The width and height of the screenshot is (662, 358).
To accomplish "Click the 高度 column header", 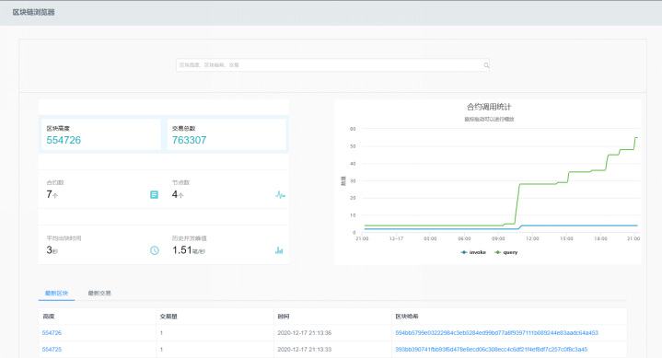I will (x=49, y=317).
